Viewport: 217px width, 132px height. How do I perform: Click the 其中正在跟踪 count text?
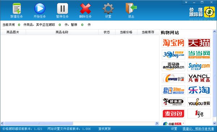[x=46, y=25]
